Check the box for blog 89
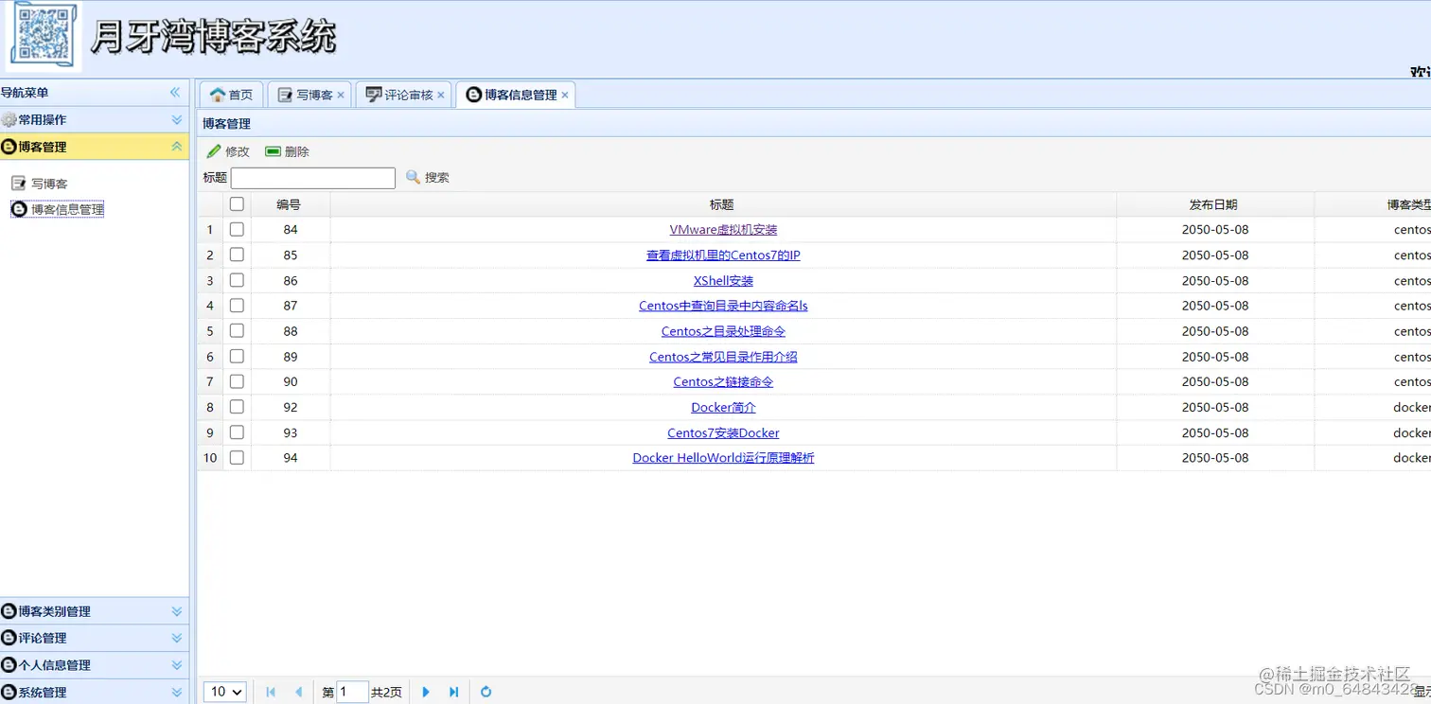The height and width of the screenshot is (704, 1431). click(237, 356)
